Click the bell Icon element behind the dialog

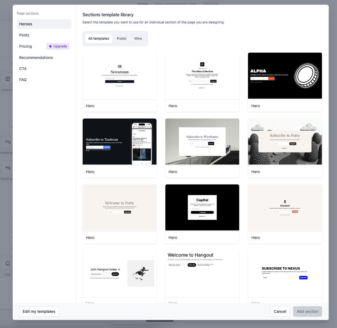coord(8,263)
